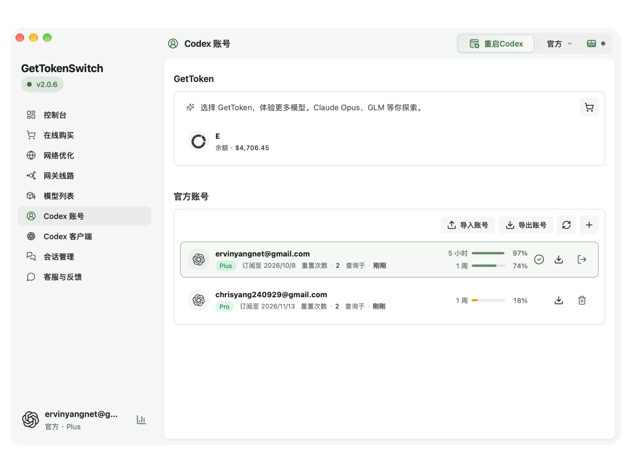Screen dimensions: 631x473
Task: Click the v2.0.6 version badge
Action: [42, 84]
